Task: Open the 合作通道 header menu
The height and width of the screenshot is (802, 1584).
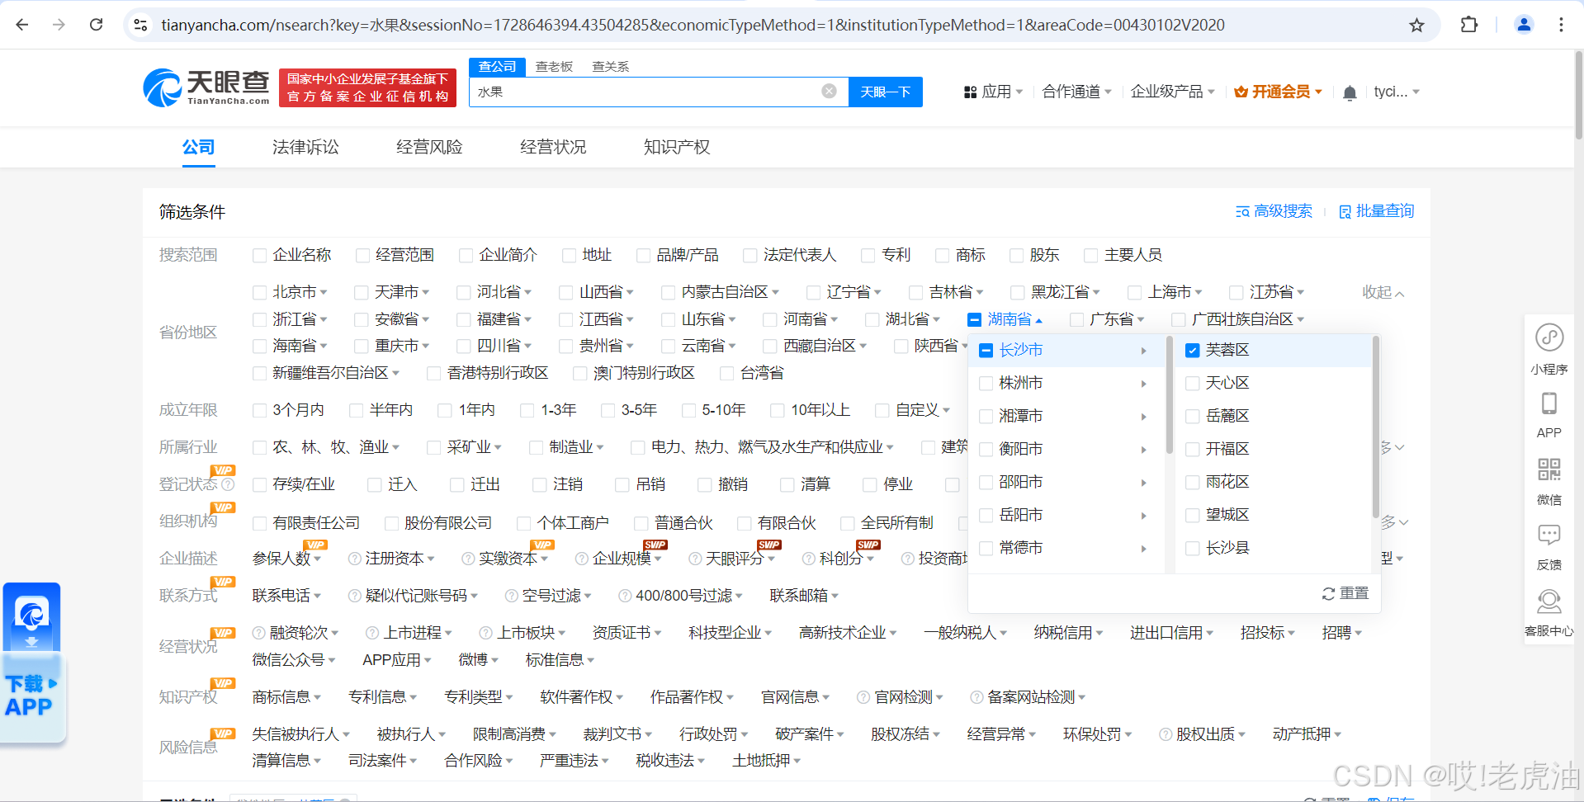Action: 1076,92
